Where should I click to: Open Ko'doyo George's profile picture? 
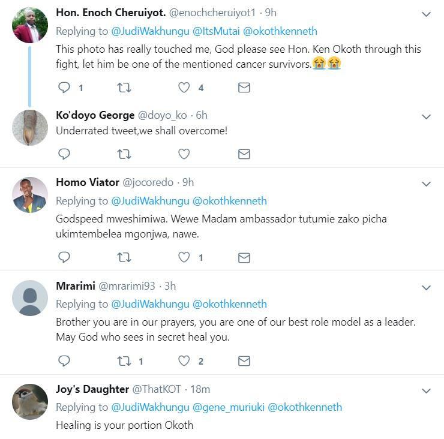(x=30, y=128)
